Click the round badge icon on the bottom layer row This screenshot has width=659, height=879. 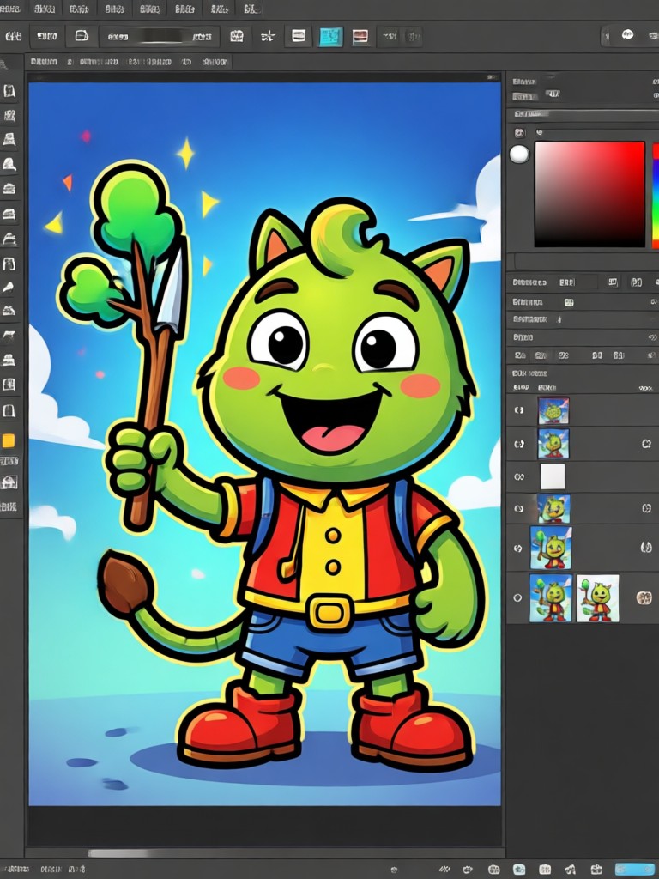pos(644,597)
